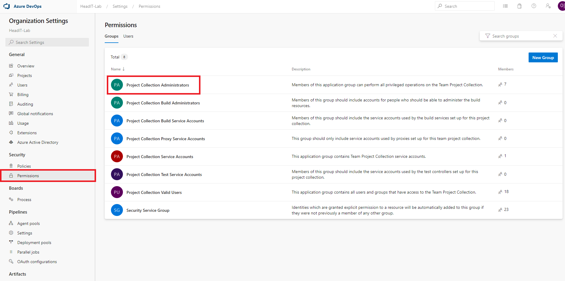
Task: Click the Members column header
Action: pos(506,69)
